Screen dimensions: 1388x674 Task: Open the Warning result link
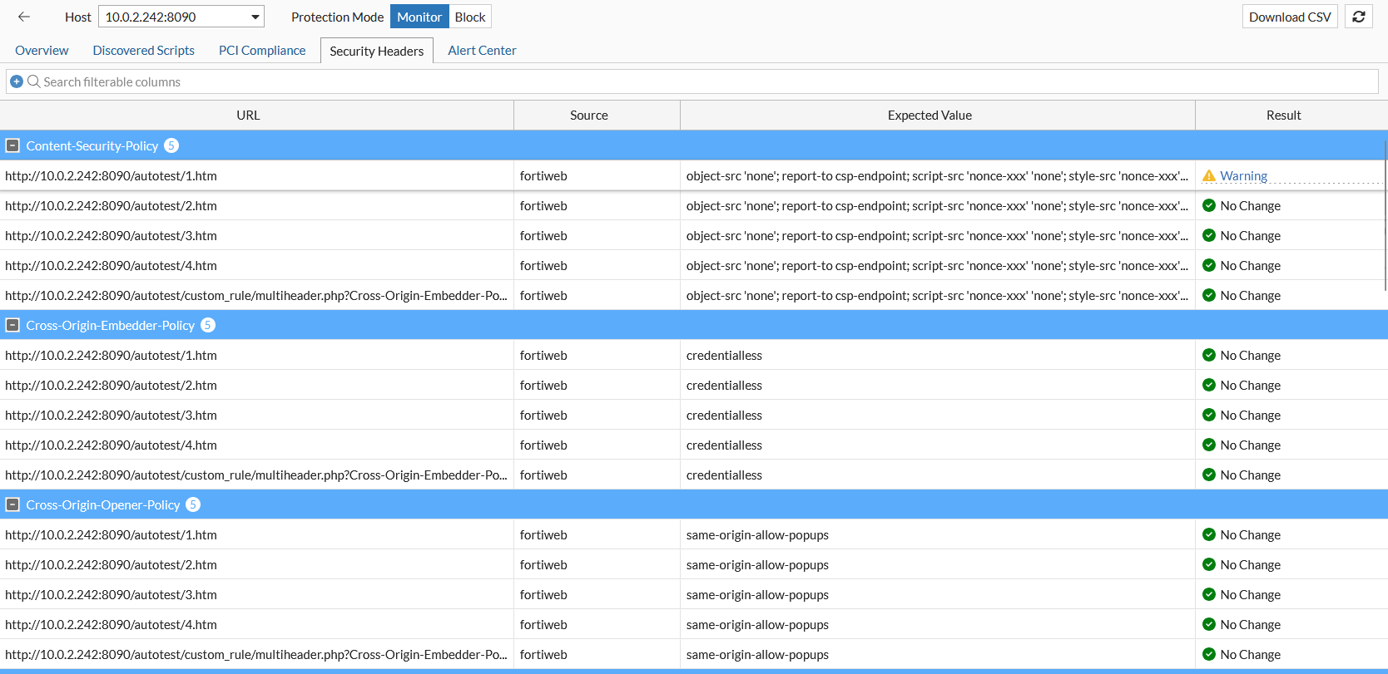pos(1243,176)
